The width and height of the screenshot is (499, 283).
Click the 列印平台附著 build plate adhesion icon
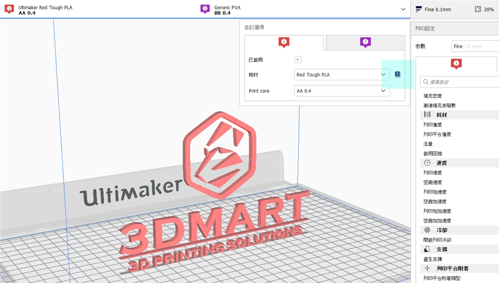point(427,268)
